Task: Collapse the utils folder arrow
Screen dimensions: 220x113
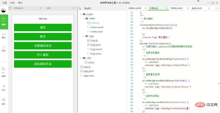Action: pyautogui.click(x=81, y=58)
